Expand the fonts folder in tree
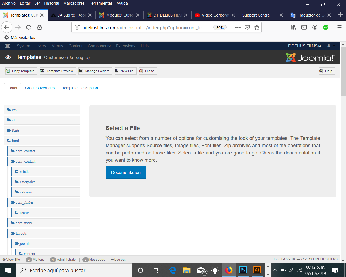Screen dimensions: 346x277 [x=16, y=131]
